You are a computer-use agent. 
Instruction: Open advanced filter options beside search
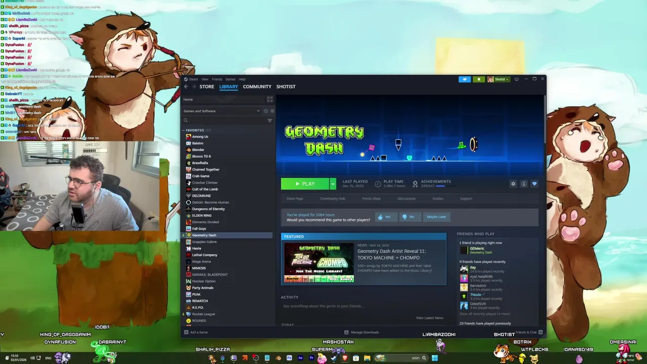point(269,120)
